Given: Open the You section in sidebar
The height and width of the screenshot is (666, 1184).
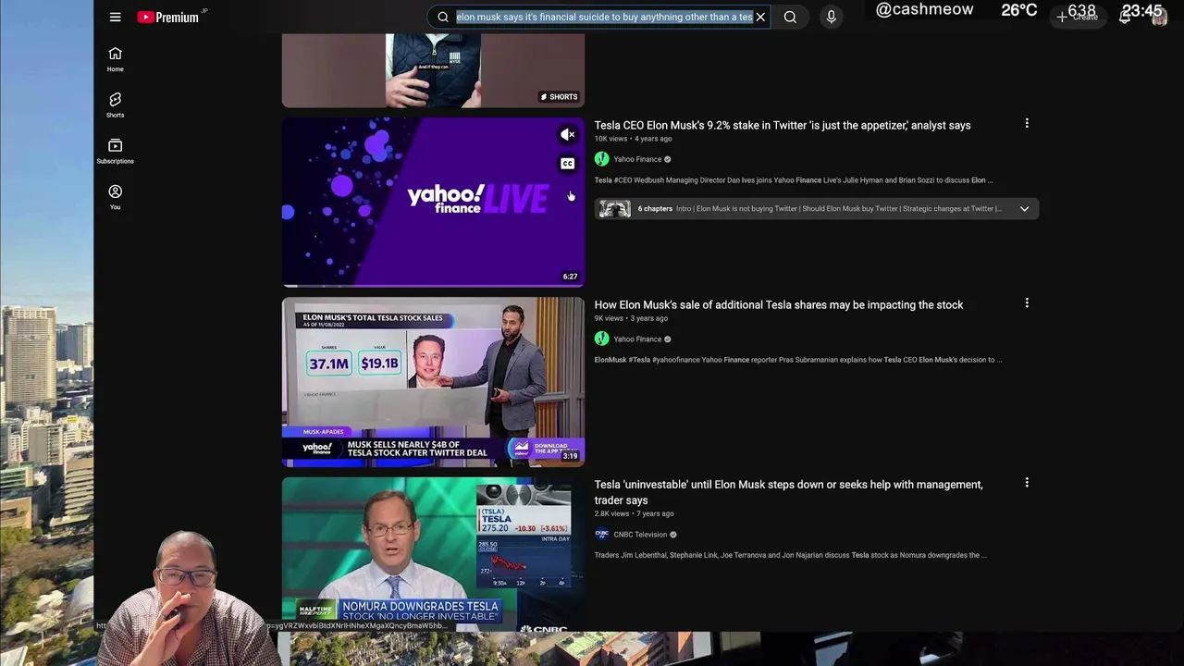Looking at the screenshot, I should click(x=115, y=197).
